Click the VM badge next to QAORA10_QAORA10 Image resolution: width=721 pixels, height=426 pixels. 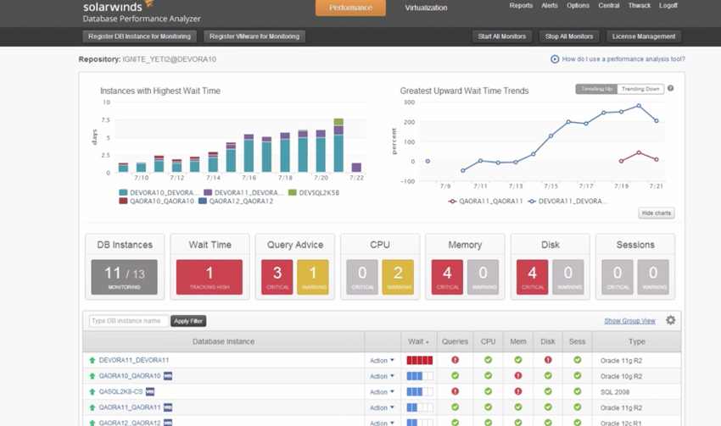[168, 375]
